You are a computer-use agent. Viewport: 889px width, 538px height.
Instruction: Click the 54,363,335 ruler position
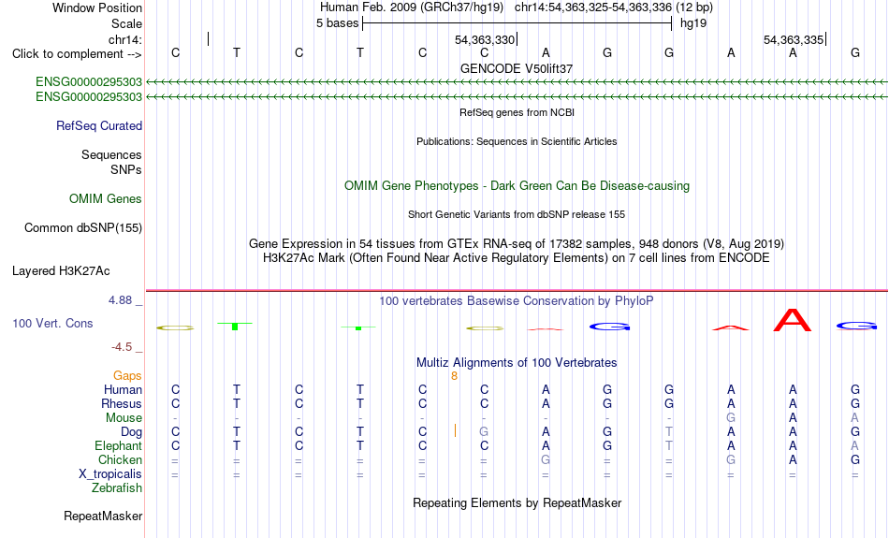[x=794, y=39]
